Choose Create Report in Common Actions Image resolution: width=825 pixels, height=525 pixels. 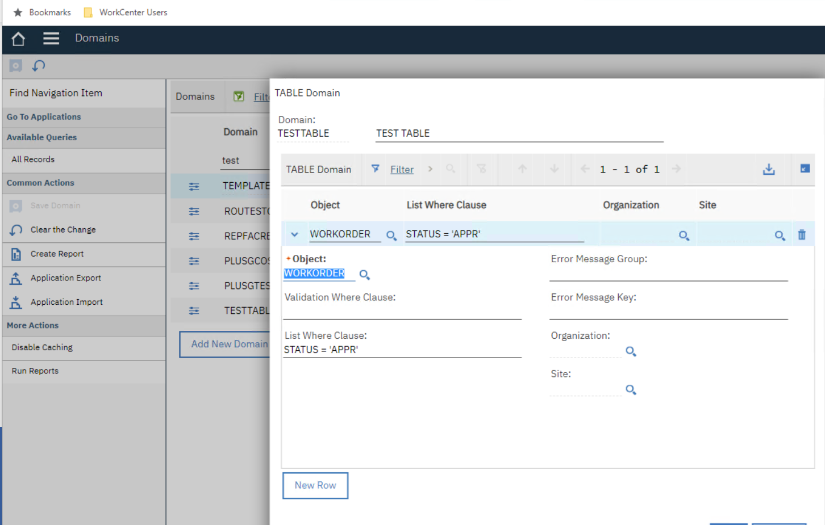pos(57,254)
